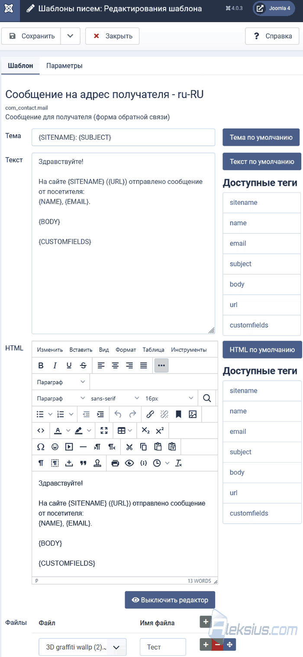Screen dimensions: 303x657
Task: Open the emoticons picker
Action: coord(55,447)
